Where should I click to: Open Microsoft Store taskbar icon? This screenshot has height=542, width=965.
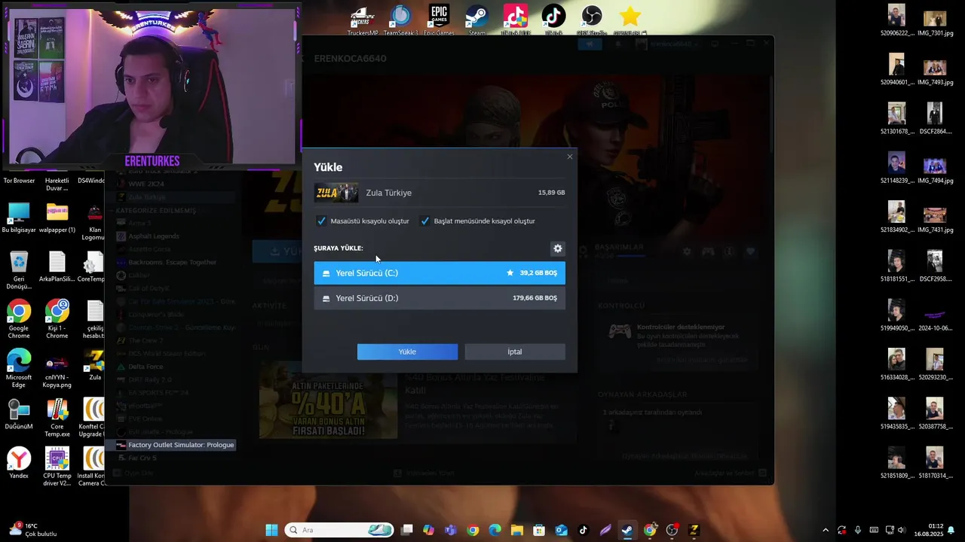pos(539,530)
